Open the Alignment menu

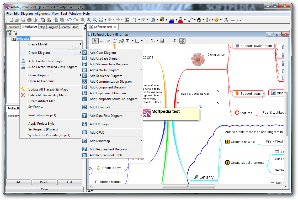tap(42, 14)
